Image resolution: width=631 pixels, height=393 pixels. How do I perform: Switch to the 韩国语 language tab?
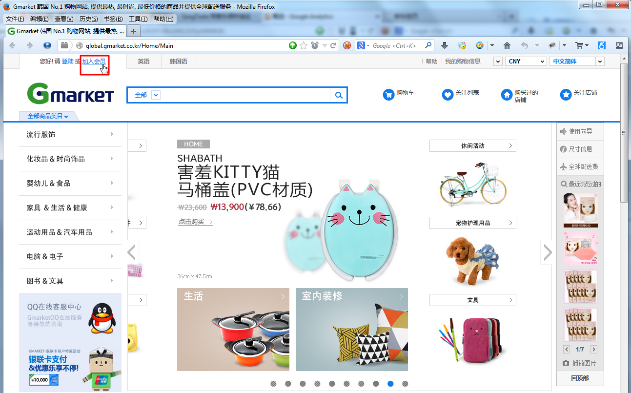[x=178, y=62]
